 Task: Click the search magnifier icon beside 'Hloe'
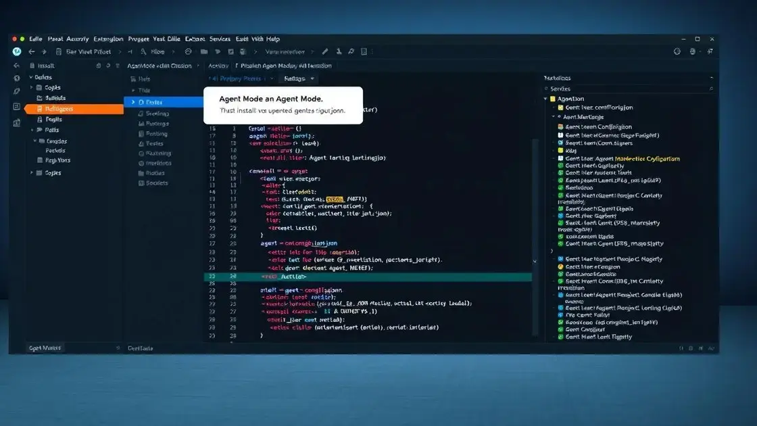(143, 51)
